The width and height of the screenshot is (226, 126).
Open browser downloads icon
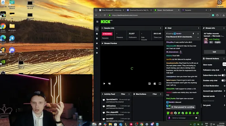tap(223, 15)
